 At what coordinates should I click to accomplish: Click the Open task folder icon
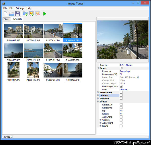[12, 14]
